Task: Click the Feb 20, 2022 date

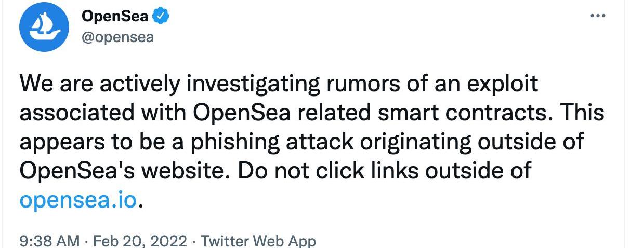Action: [139, 241]
